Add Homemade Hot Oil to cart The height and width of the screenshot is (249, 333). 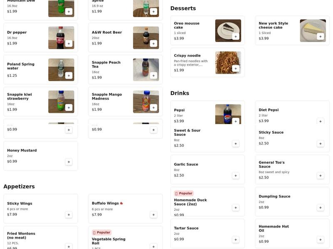pyautogui.click(x=321, y=239)
